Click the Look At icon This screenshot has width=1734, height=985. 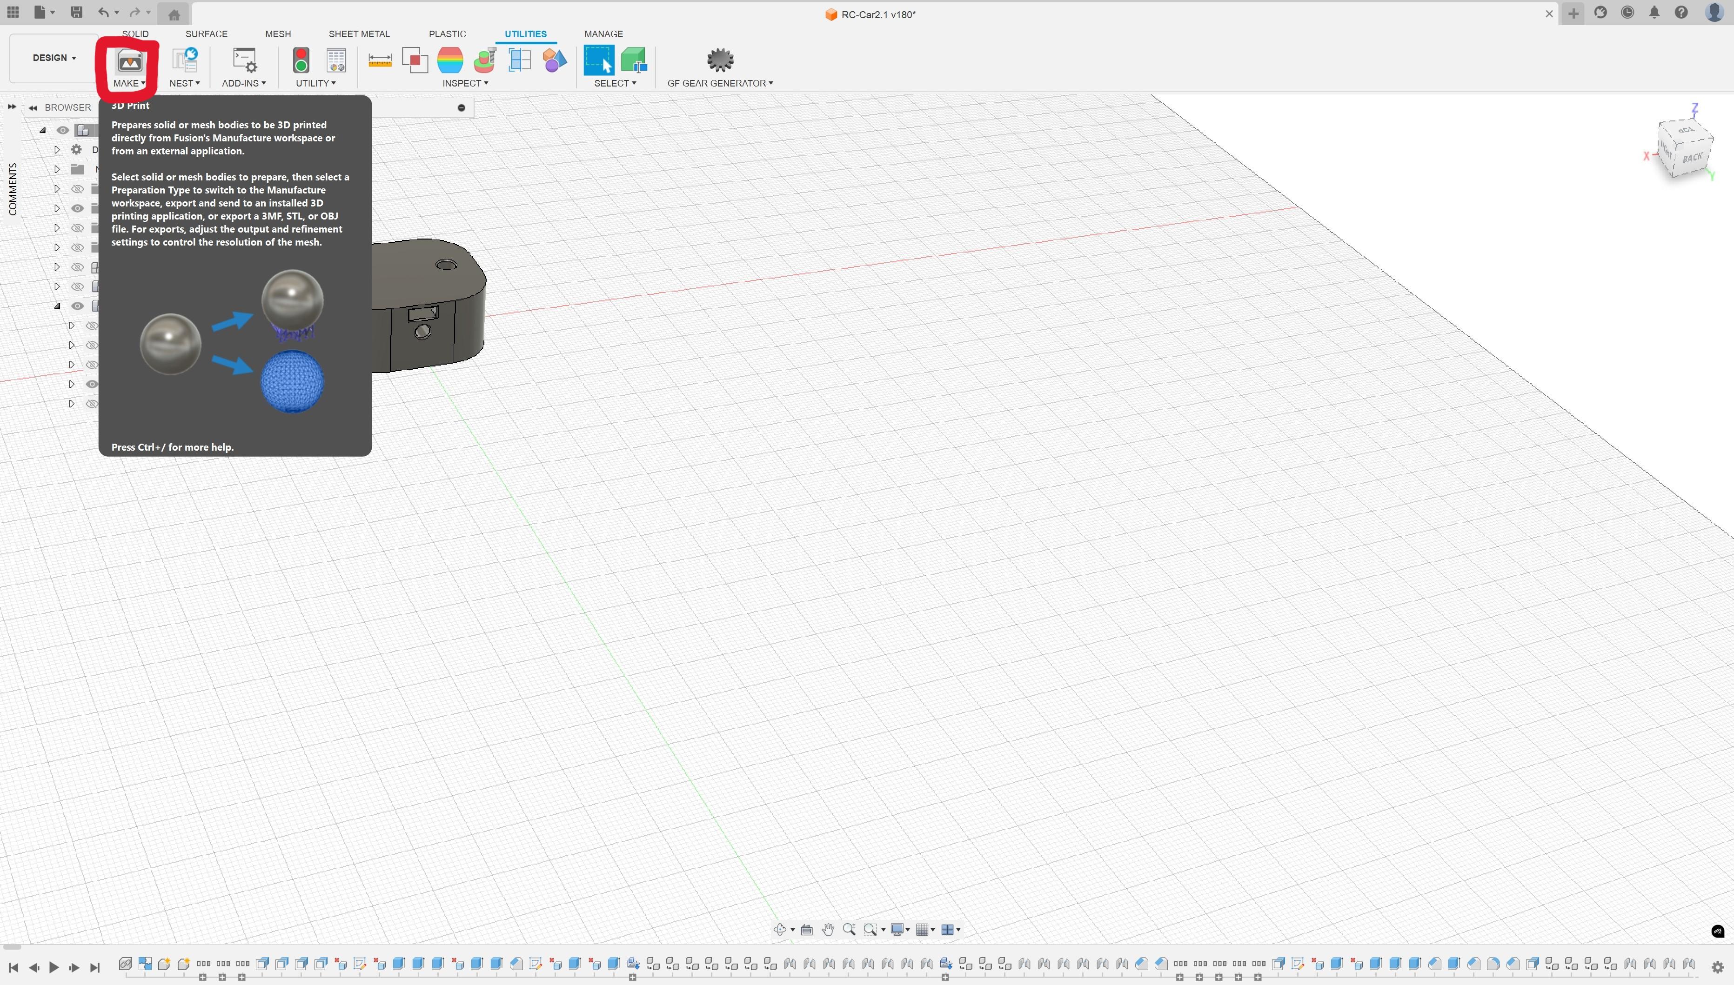click(807, 930)
